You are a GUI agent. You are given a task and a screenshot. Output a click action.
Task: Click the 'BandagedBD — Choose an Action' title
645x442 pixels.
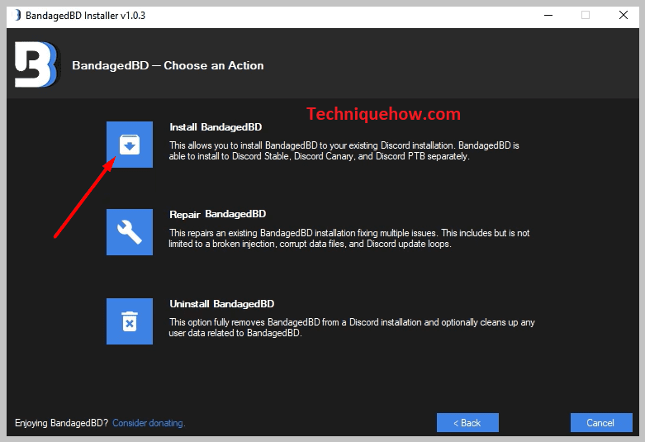[x=168, y=65]
